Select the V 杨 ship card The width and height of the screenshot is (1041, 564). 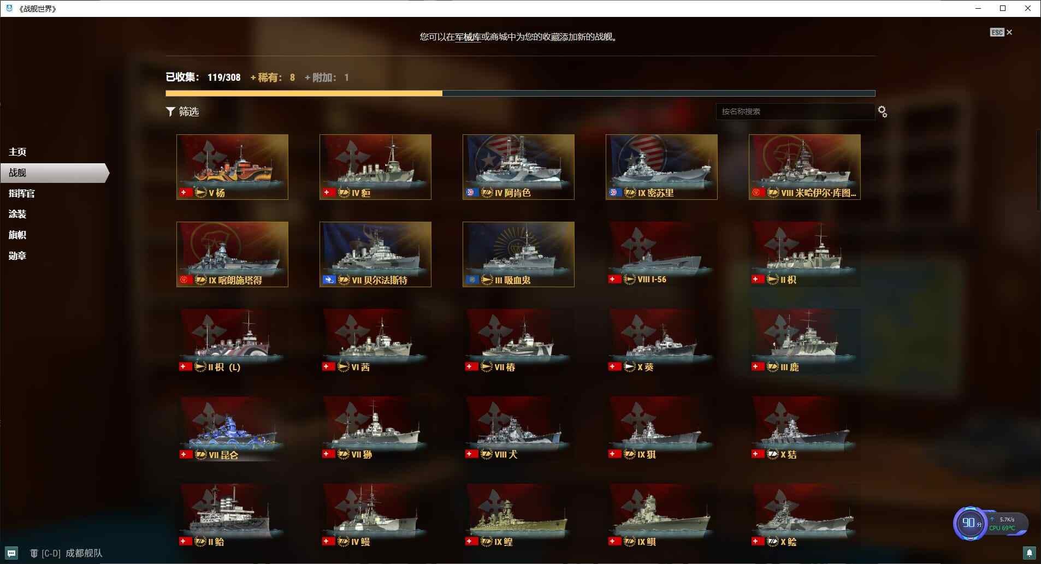[x=232, y=167]
